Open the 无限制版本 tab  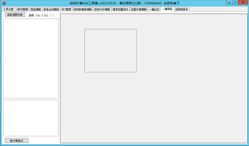181,9
